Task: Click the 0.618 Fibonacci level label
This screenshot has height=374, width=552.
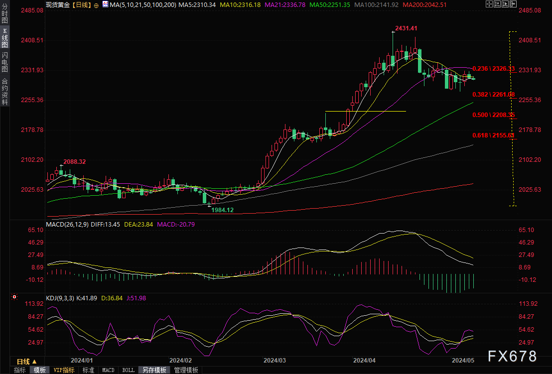Action: [x=493, y=135]
